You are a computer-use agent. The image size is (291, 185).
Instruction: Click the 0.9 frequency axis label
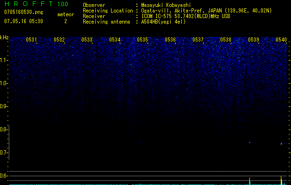4,106
